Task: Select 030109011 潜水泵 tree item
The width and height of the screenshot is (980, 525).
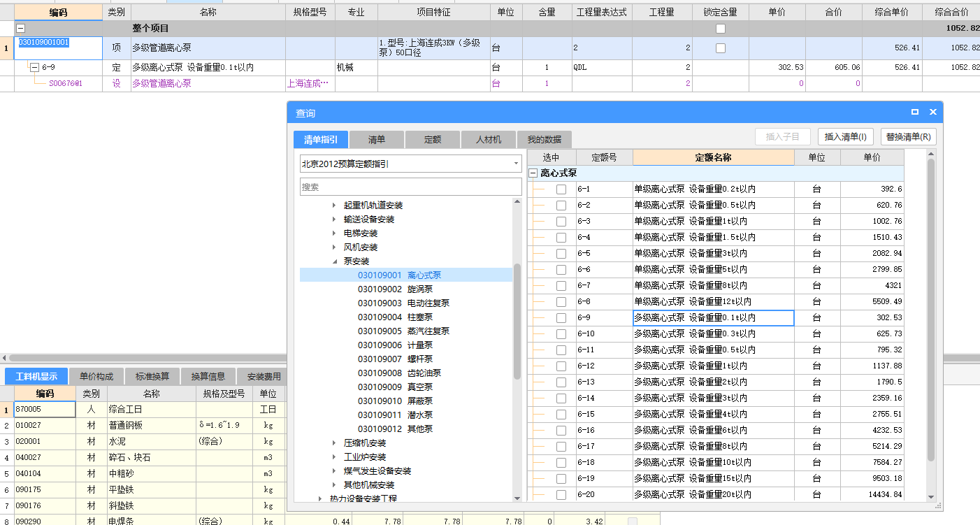Action: pyautogui.click(x=395, y=415)
